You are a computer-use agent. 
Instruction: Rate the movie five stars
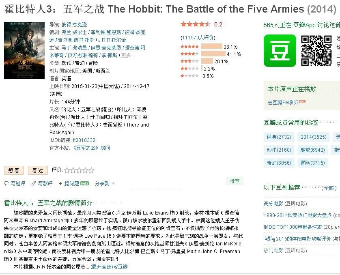[x=91, y=170]
